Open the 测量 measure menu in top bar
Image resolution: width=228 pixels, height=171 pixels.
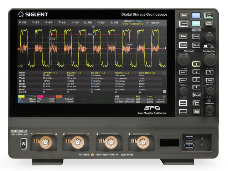coord(88,22)
